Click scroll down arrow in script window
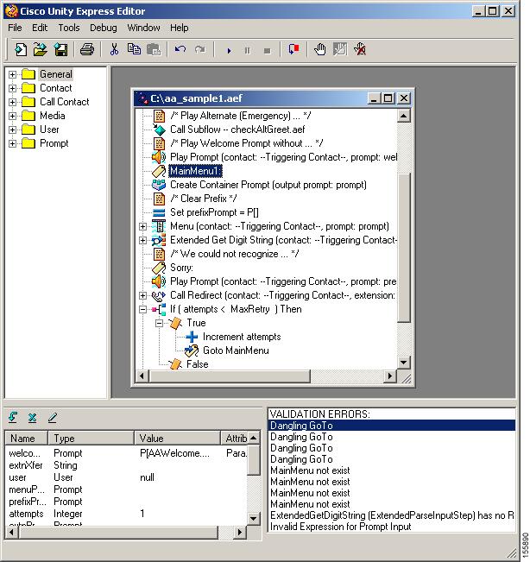The image size is (530, 562). (404, 362)
